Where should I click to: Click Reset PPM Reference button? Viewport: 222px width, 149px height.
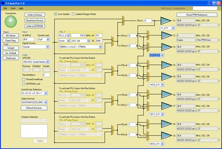click(x=197, y=15)
